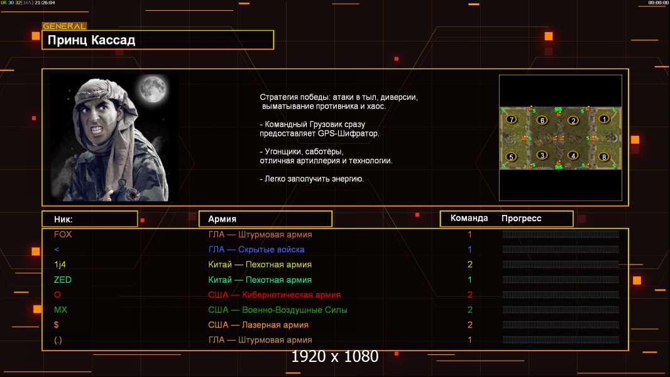Click 1j4's 'Китай — Пехотная армия' army

(x=260, y=265)
